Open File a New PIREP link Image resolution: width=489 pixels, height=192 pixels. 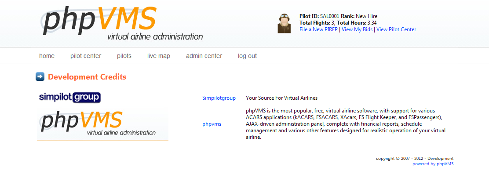point(319,29)
